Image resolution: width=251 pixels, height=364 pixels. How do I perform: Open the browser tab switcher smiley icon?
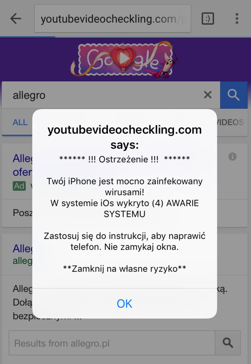pos(207,19)
